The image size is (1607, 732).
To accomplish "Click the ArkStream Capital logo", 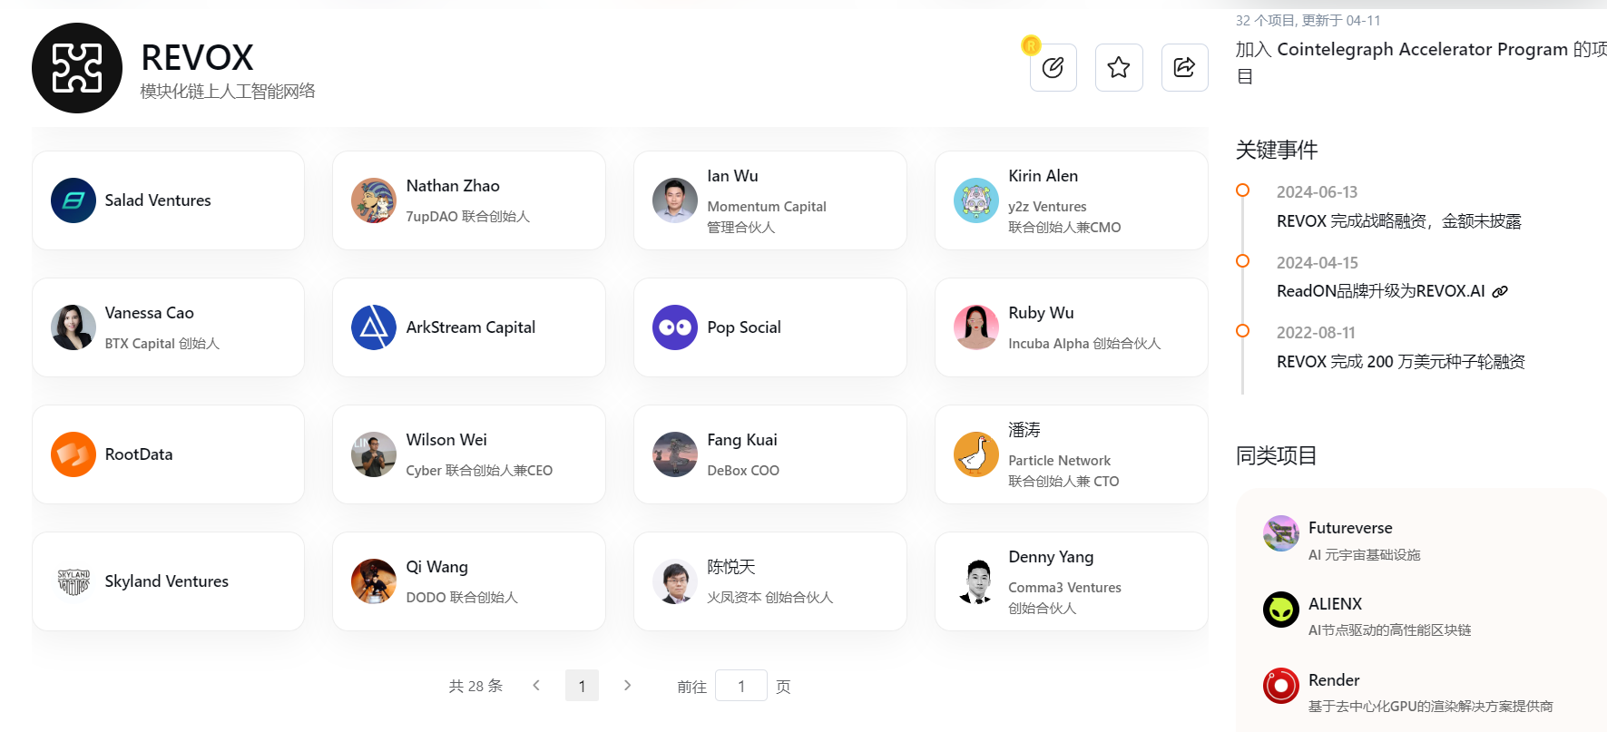I will coord(374,327).
